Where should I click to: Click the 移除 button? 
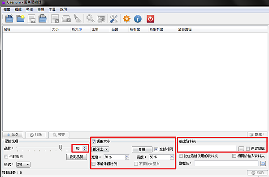pyautogui.click(x=36, y=135)
